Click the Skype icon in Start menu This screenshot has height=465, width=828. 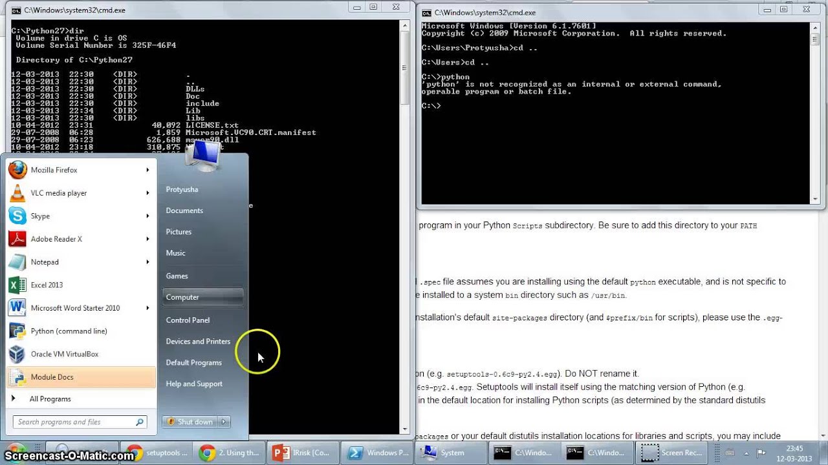(x=17, y=216)
